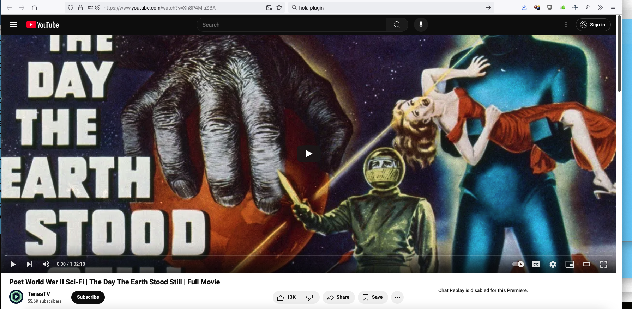Switch to miniplayer mode
The height and width of the screenshot is (309, 632).
click(570, 264)
